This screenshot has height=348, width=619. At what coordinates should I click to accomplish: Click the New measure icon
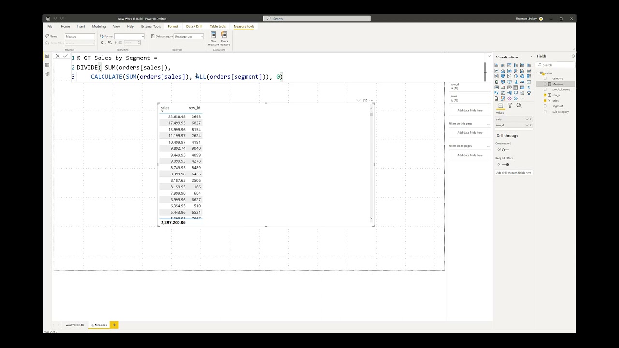click(x=213, y=35)
